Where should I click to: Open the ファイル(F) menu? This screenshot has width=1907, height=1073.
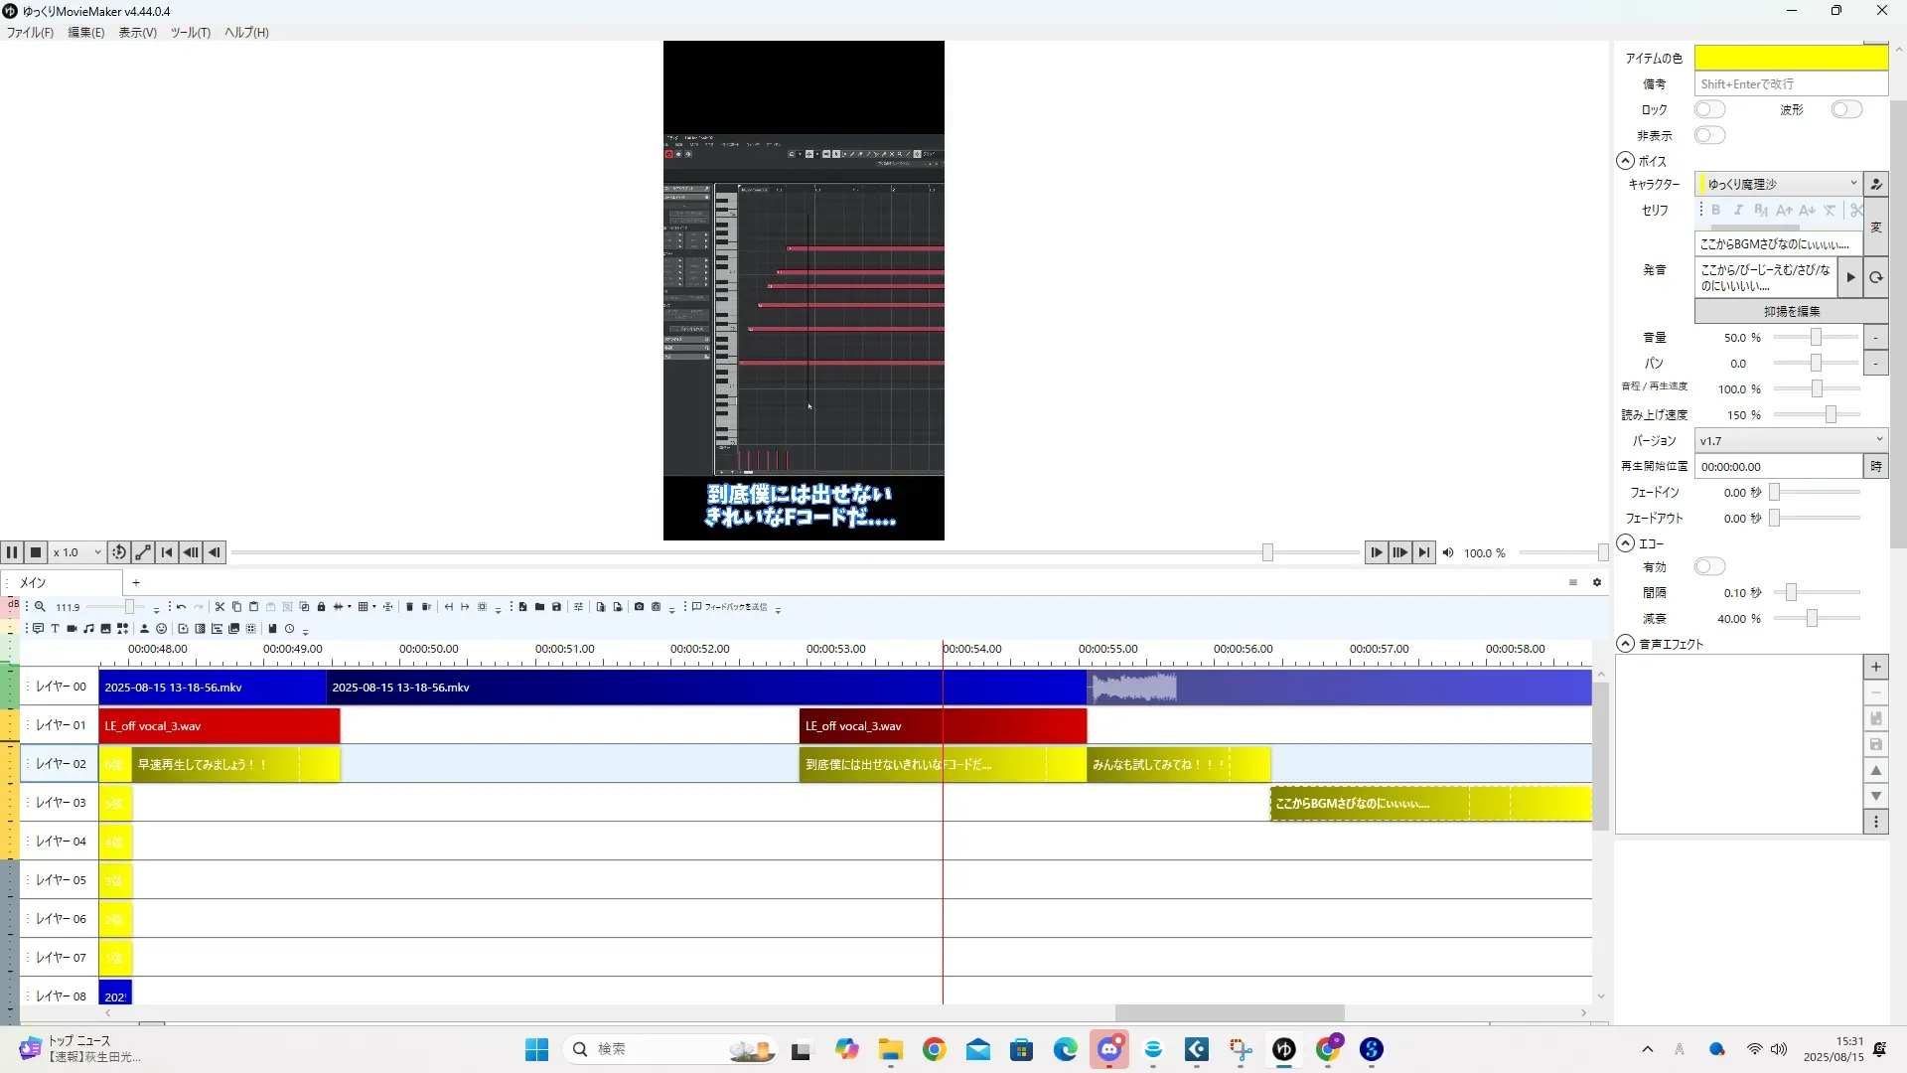(x=30, y=33)
